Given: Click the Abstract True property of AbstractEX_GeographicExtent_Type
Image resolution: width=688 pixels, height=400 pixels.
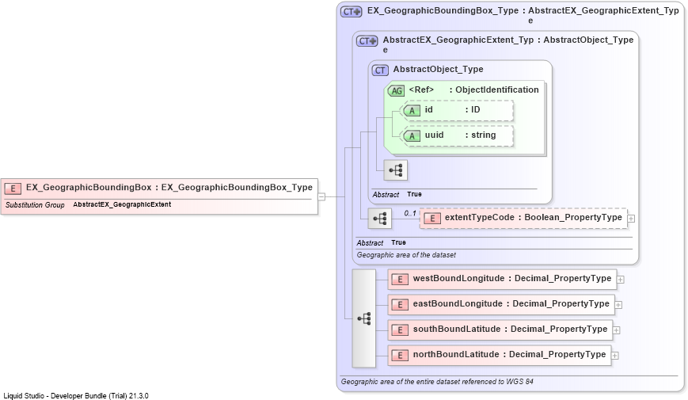Looking at the screenshot, I should 382,243.
